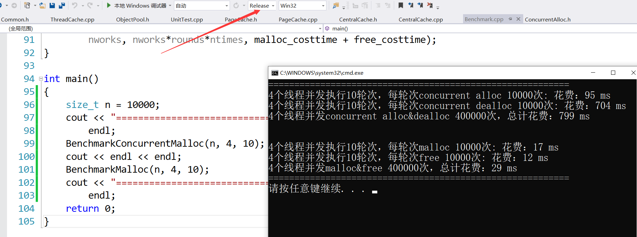The image size is (637, 237).
Task: Click the 本地 Windows 调试器 button
Action: [x=140, y=6]
